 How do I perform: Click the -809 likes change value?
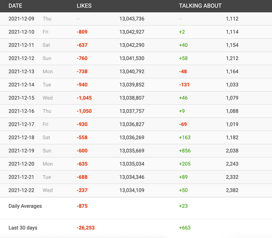click(x=82, y=32)
